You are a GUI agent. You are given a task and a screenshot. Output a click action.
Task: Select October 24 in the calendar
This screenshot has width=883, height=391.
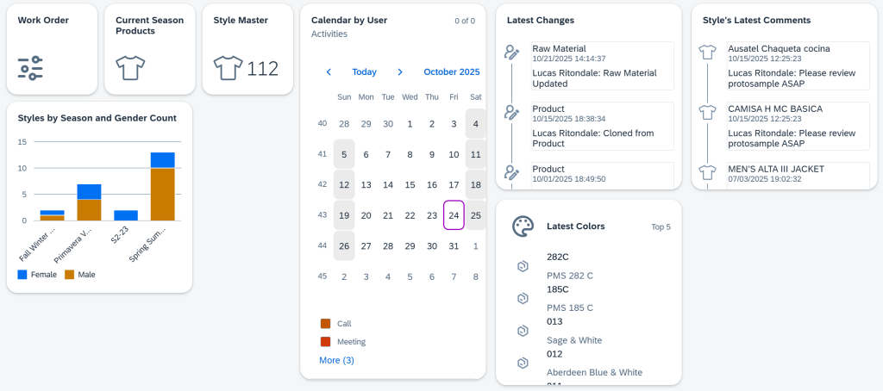454,215
